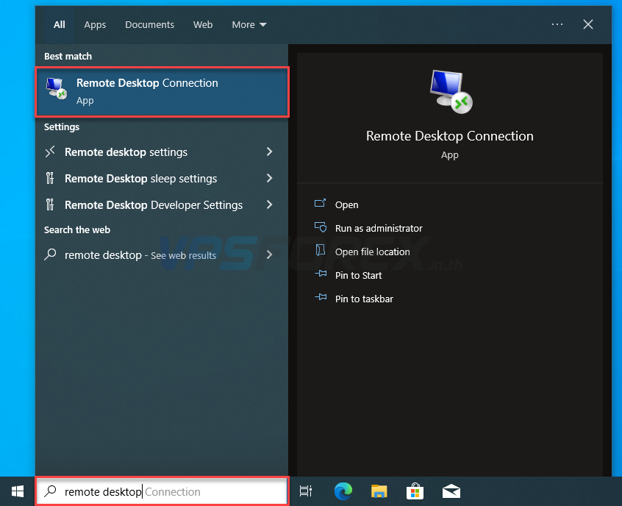Open the Mail app on taskbar
This screenshot has width=622, height=506.
451,491
